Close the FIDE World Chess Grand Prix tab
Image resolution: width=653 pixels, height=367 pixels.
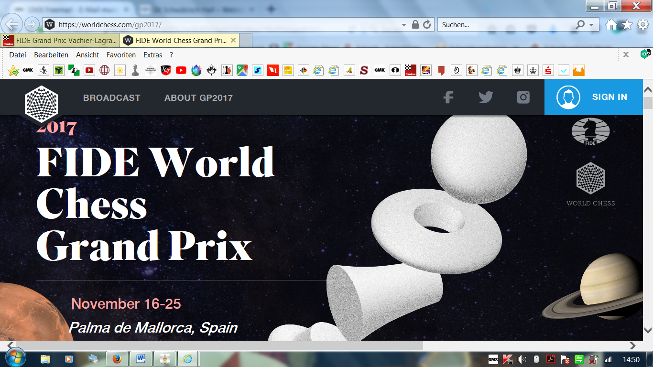click(233, 41)
